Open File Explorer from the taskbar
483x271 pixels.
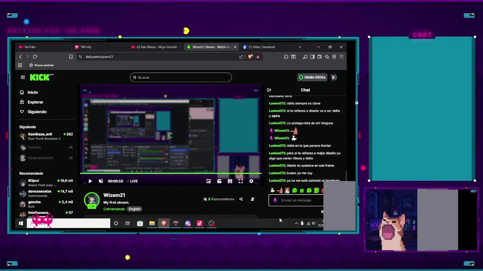(152, 223)
